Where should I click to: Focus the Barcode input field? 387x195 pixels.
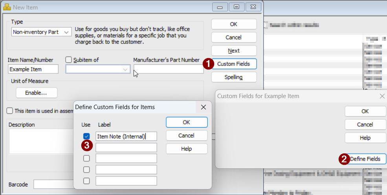(53, 184)
